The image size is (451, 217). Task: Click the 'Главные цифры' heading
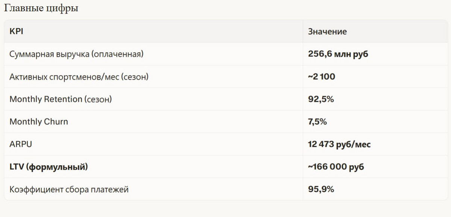click(41, 9)
